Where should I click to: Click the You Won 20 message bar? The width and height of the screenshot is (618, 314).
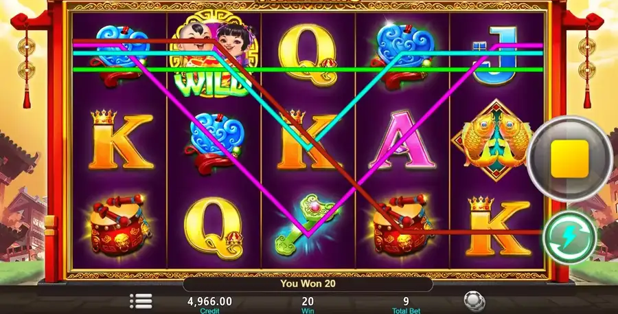point(308,284)
